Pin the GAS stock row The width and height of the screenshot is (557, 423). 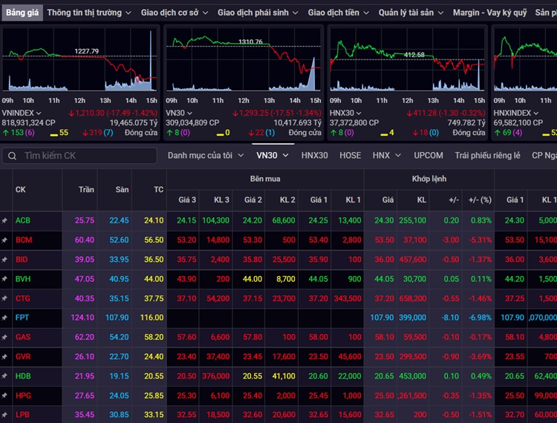(4, 338)
